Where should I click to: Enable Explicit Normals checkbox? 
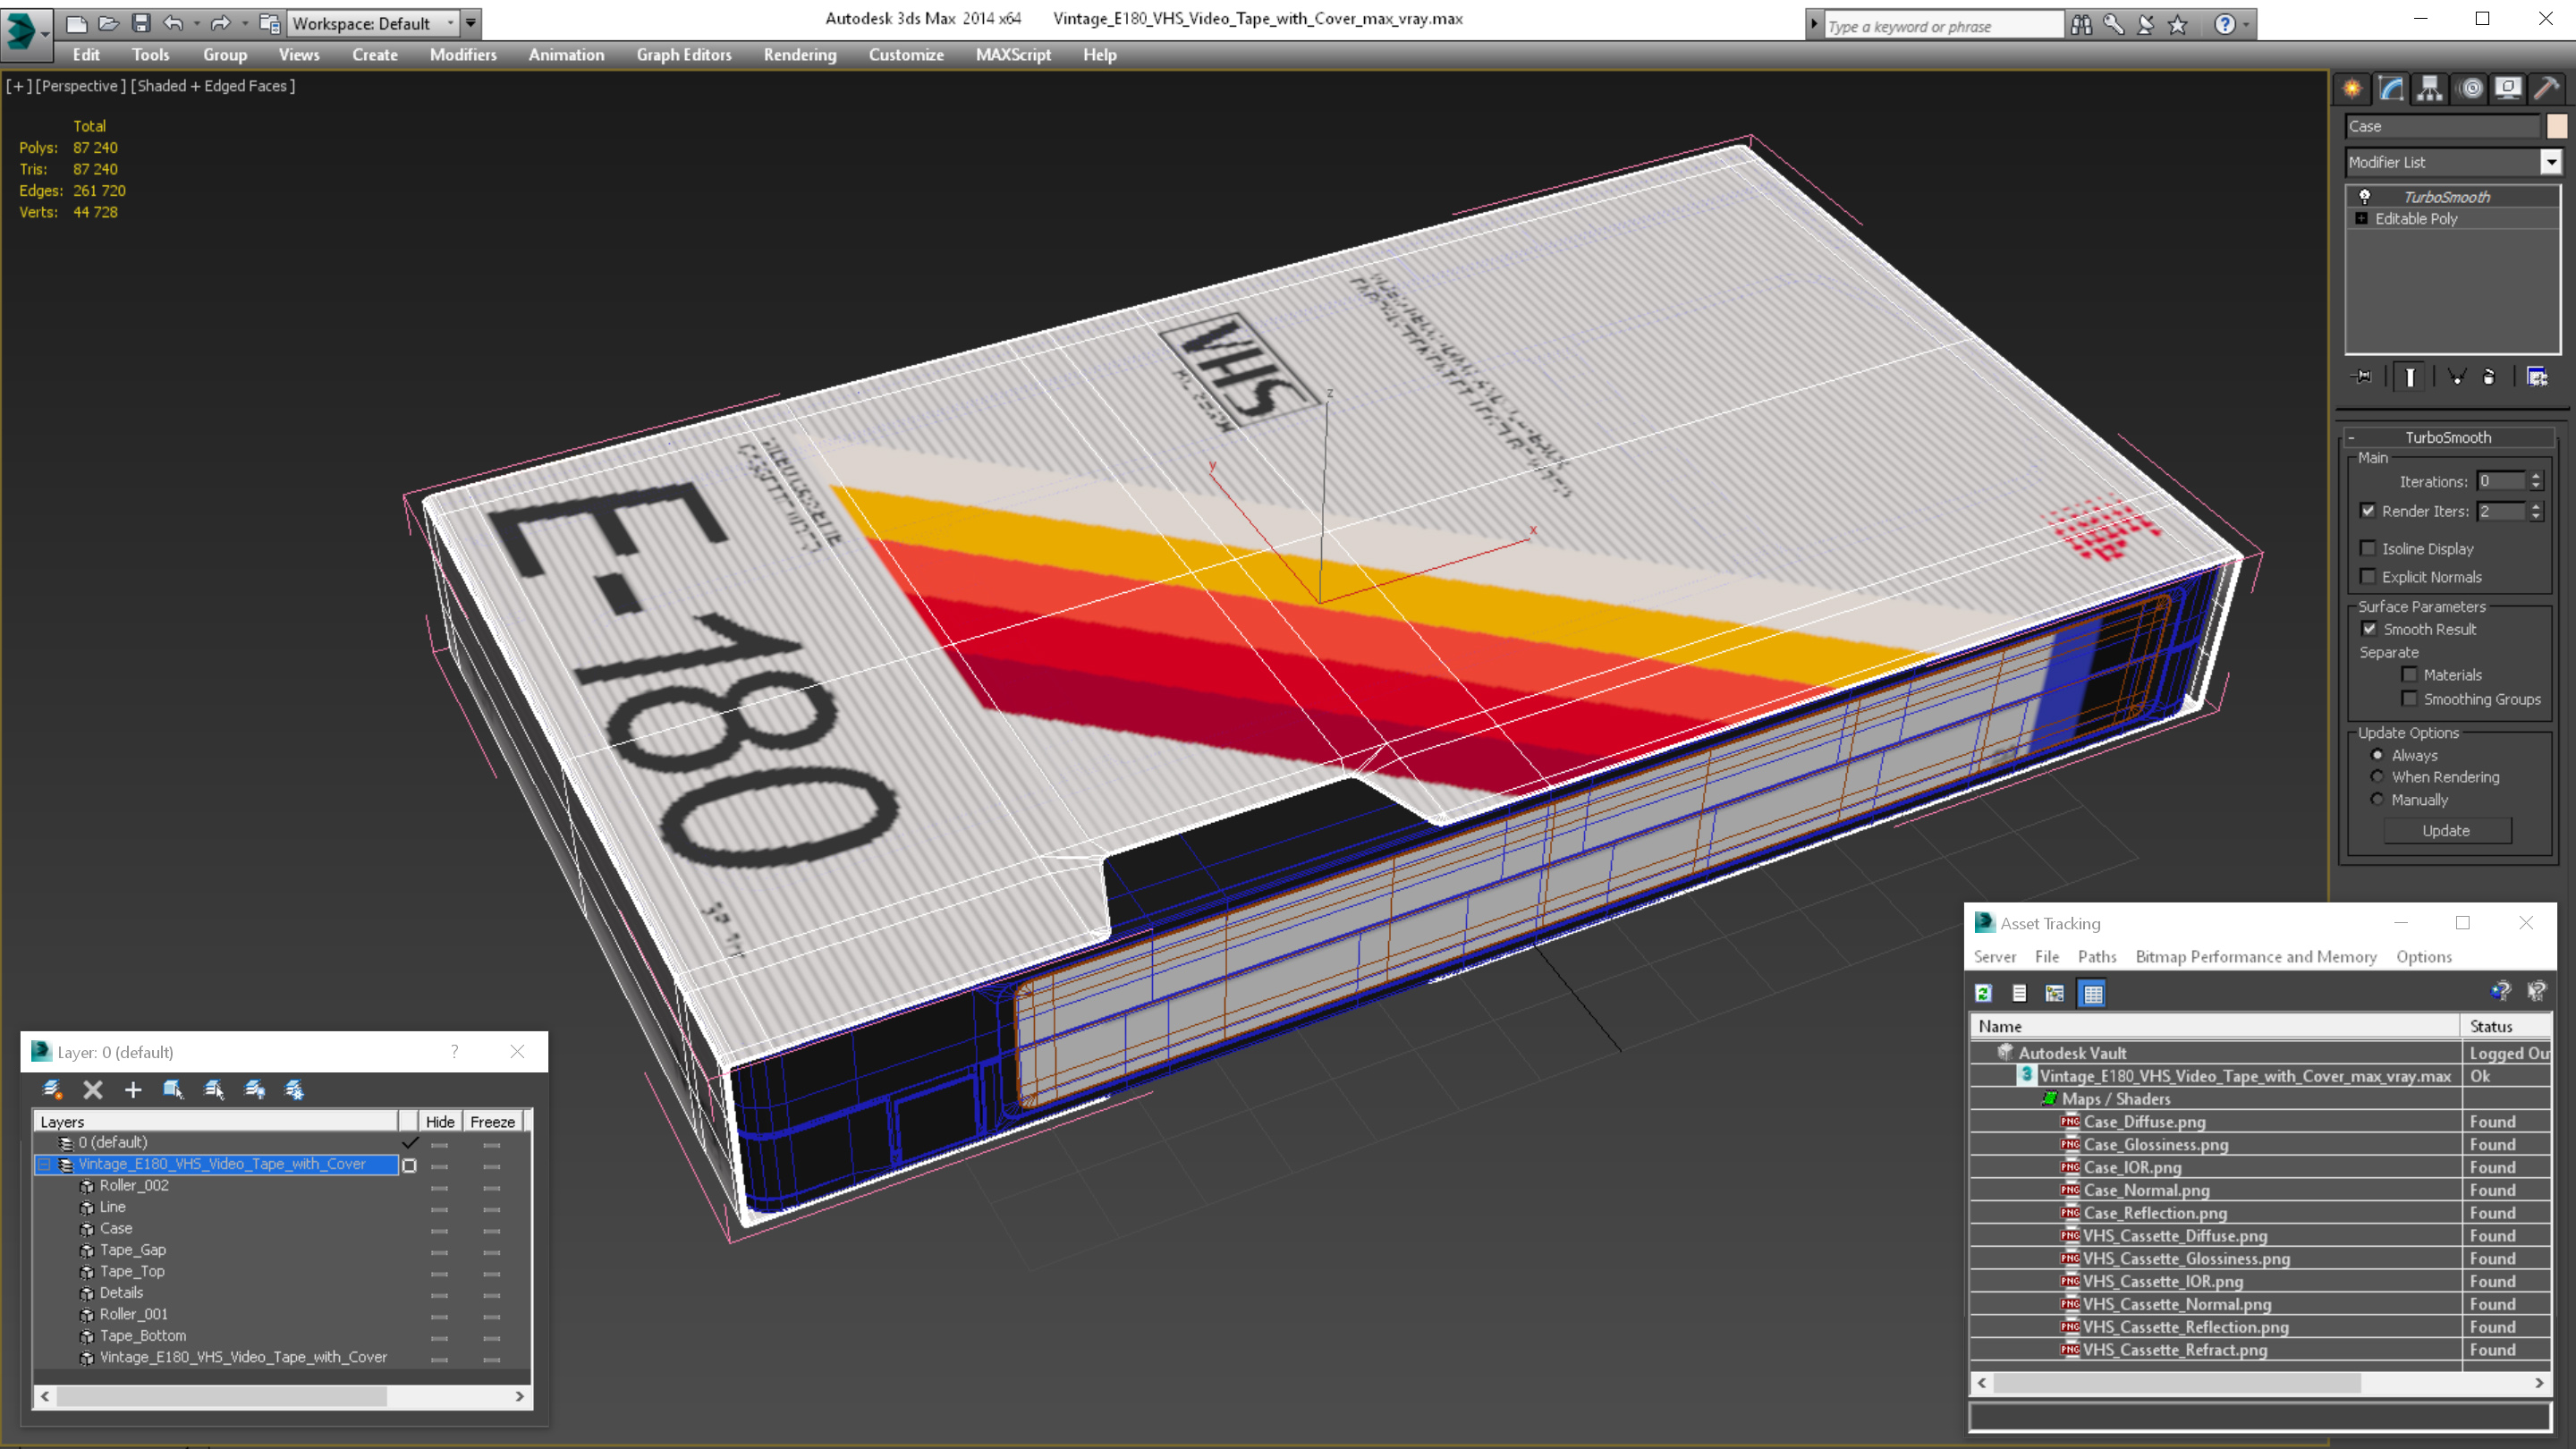click(2368, 576)
